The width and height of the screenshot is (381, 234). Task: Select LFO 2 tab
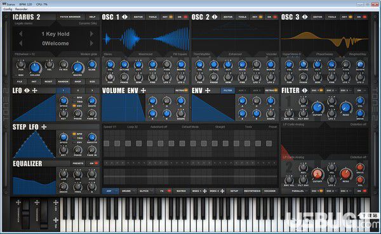pyautogui.click(x=78, y=91)
